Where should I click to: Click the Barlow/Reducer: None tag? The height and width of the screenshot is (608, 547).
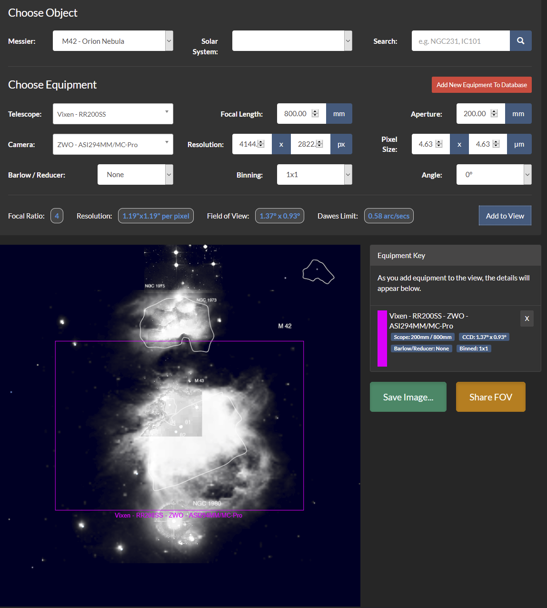(x=421, y=349)
